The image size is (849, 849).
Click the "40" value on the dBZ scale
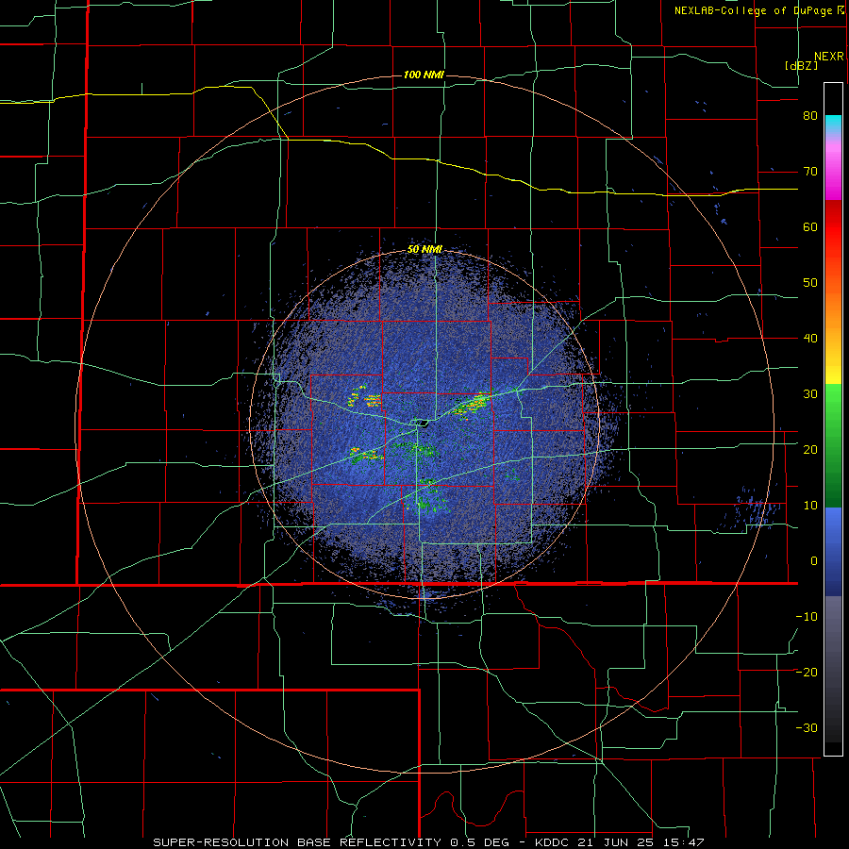(x=810, y=339)
